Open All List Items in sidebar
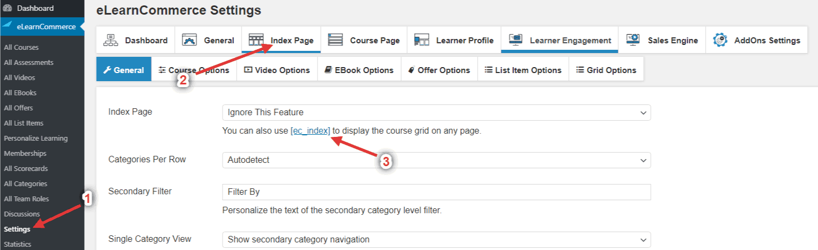This screenshot has height=250, width=818. [23, 123]
